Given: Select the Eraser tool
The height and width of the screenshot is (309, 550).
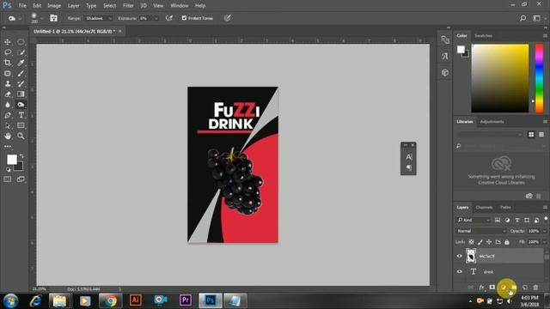Looking at the screenshot, I should click(x=8, y=94).
